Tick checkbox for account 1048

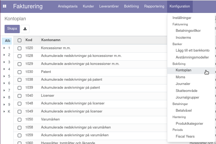pos(20,104)
